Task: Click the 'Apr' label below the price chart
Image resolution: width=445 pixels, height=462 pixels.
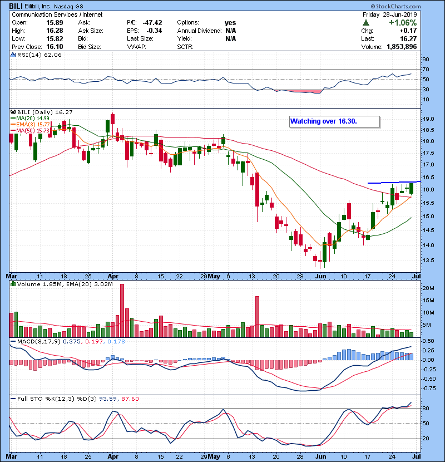Action: click(113, 277)
